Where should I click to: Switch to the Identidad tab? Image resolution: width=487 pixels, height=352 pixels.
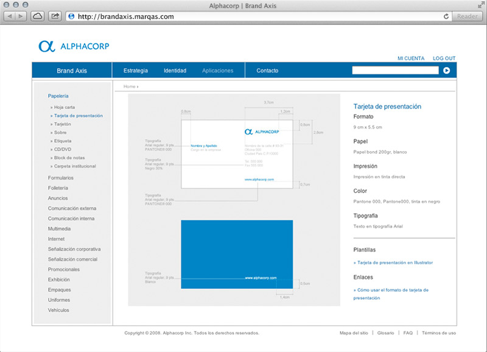[175, 71]
